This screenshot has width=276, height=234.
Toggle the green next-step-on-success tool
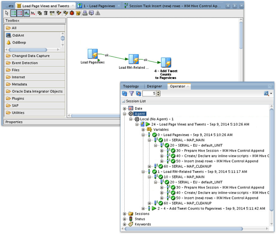13,13
